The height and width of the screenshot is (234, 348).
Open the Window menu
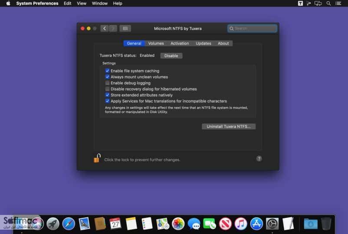point(100,3)
